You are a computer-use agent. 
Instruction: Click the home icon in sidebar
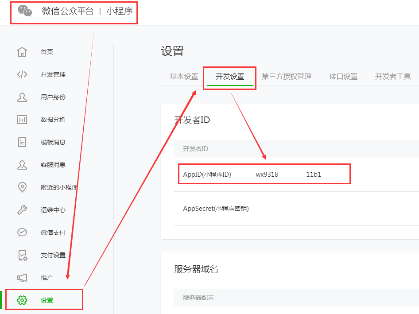[22, 52]
